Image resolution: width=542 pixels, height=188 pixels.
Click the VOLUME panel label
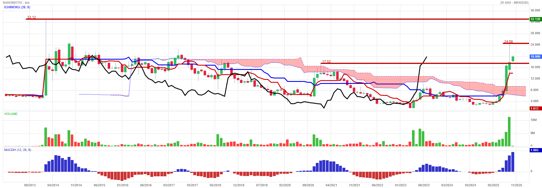[x=11, y=114]
